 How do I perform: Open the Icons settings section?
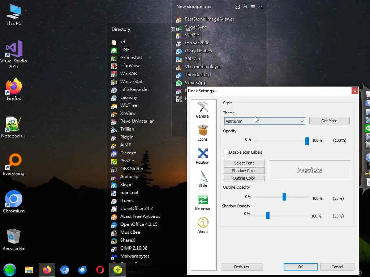(x=203, y=133)
